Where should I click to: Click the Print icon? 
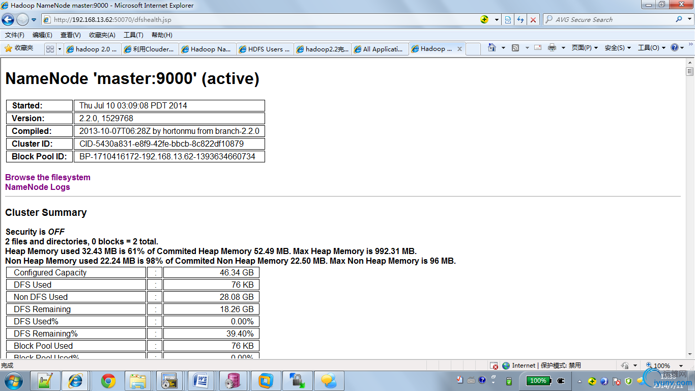point(552,47)
